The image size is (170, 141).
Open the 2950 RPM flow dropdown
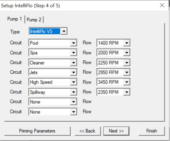pos(113,72)
